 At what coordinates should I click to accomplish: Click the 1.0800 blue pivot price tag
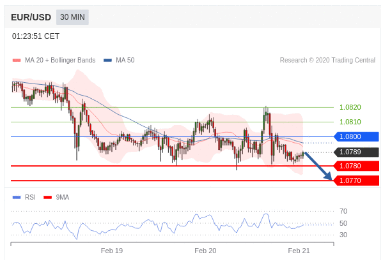[x=356, y=136]
